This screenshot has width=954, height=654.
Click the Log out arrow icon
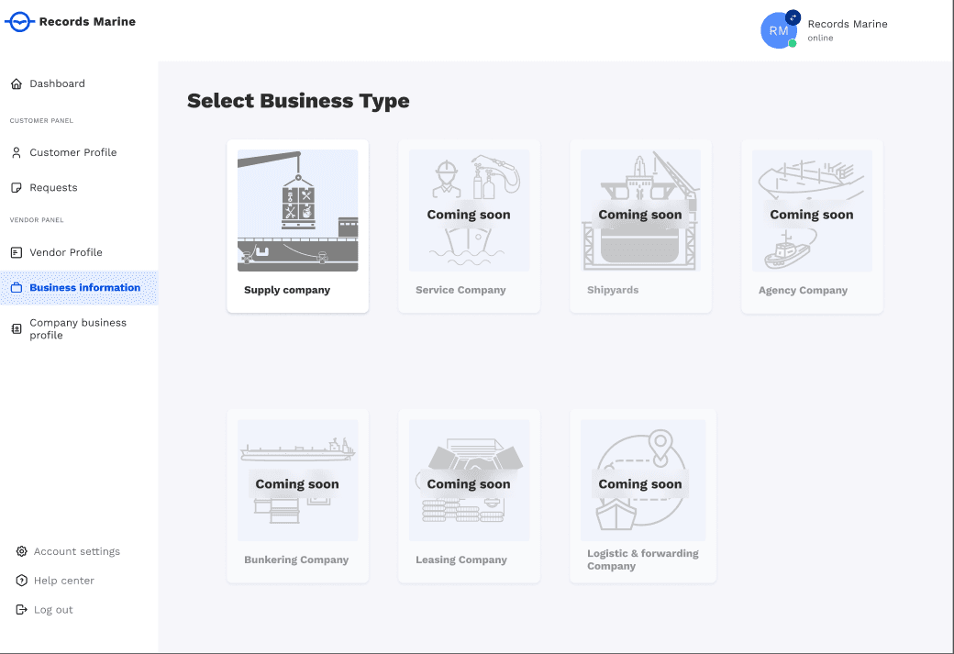point(22,610)
